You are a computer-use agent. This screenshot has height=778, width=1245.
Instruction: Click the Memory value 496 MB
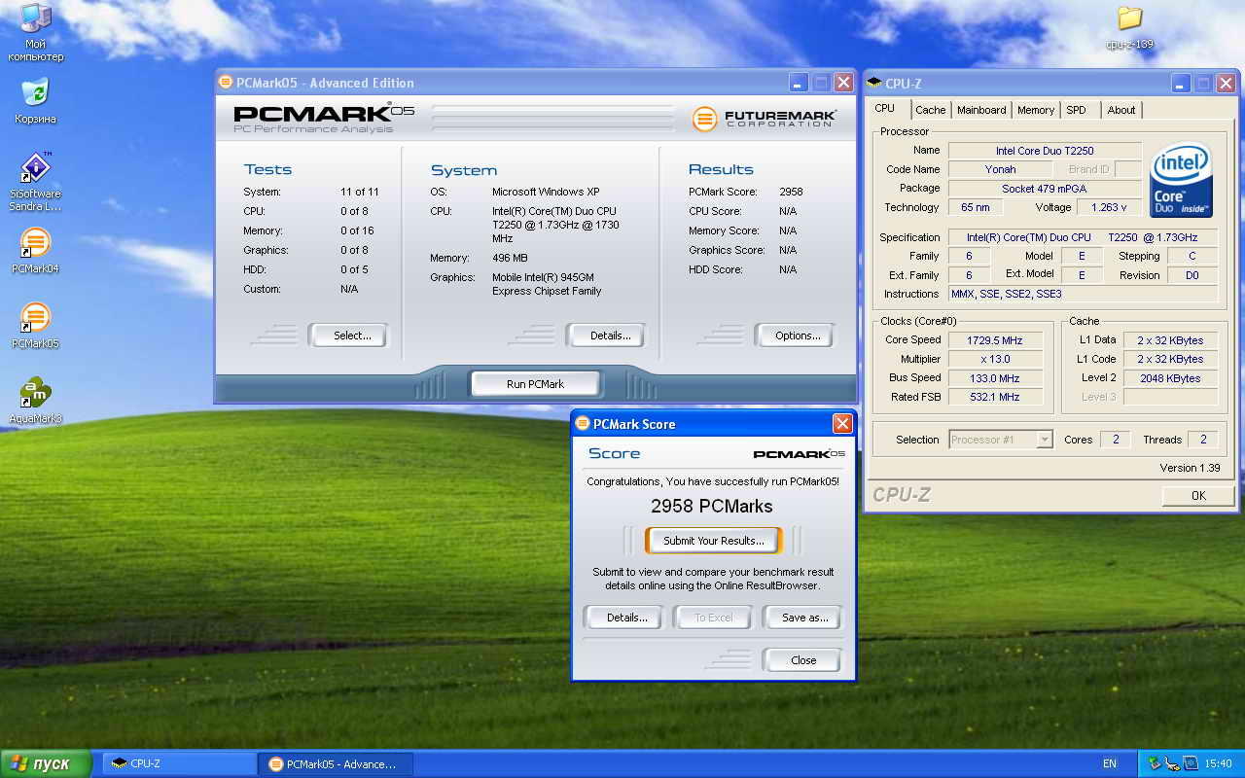tap(510, 258)
